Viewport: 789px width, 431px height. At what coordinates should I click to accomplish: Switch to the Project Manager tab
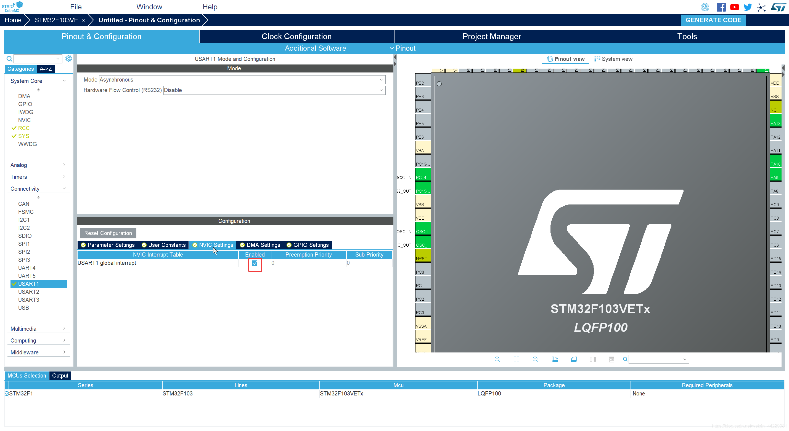click(492, 36)
